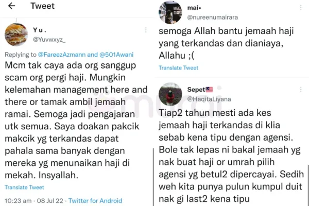Open the Twitter for Android source link

pyautogui.click(x=95, y=201)
